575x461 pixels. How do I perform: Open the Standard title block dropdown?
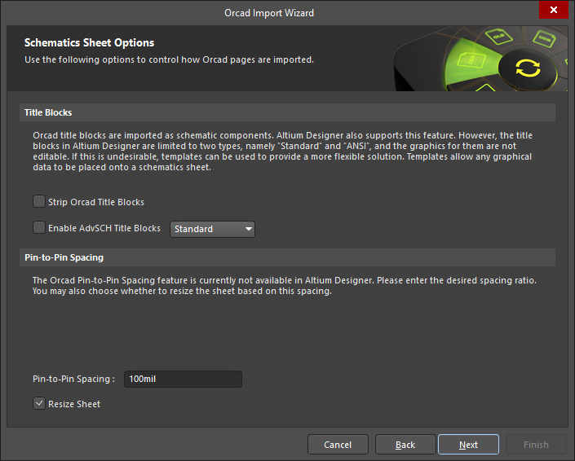[212, 229]
